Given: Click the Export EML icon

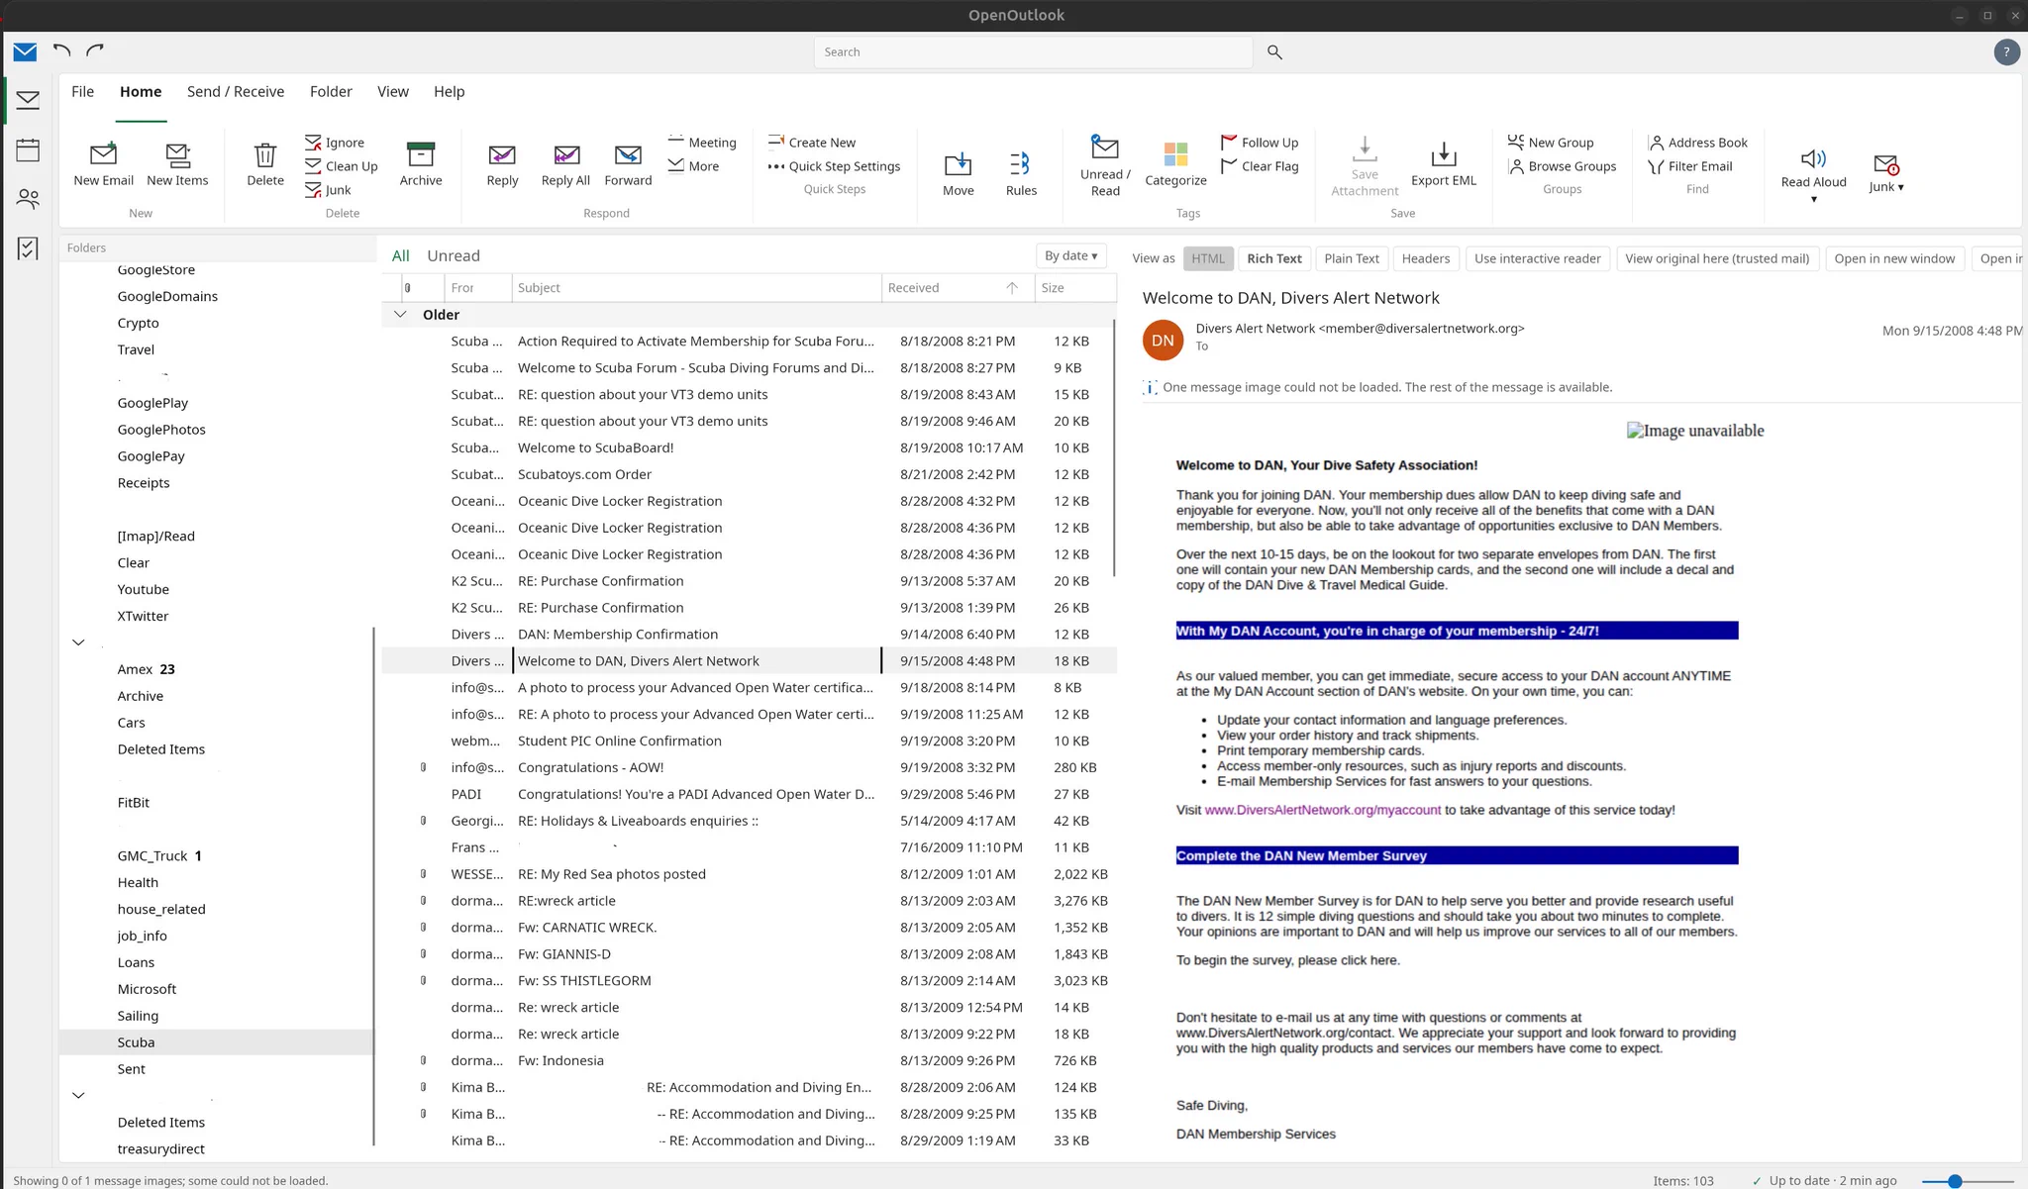Looking at the screenshot, I should point(1444,153).
